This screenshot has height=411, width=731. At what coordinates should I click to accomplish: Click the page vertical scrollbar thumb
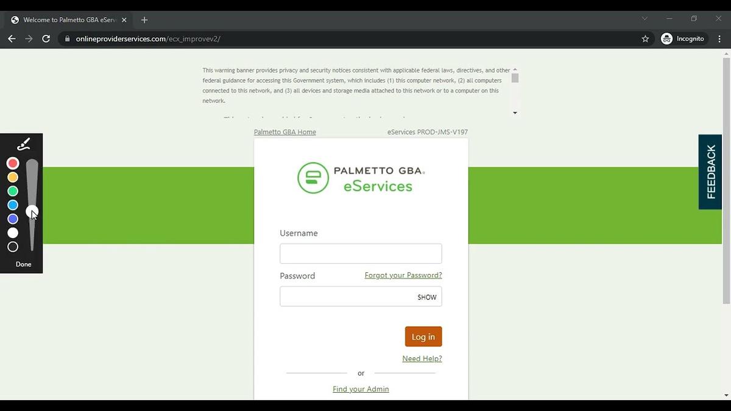pos(726,180)
